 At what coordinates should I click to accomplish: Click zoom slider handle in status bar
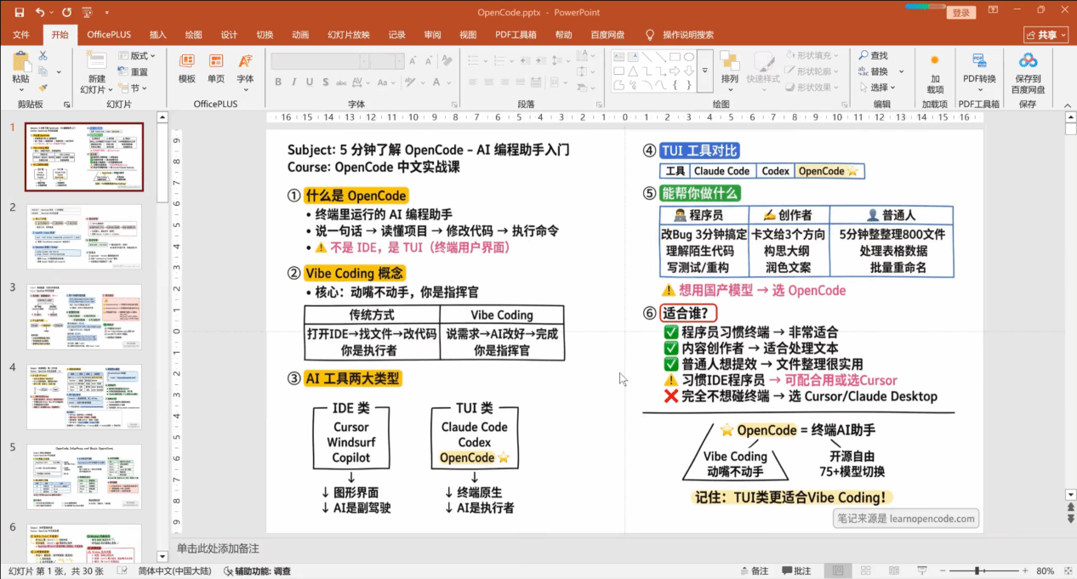(977, 571)
